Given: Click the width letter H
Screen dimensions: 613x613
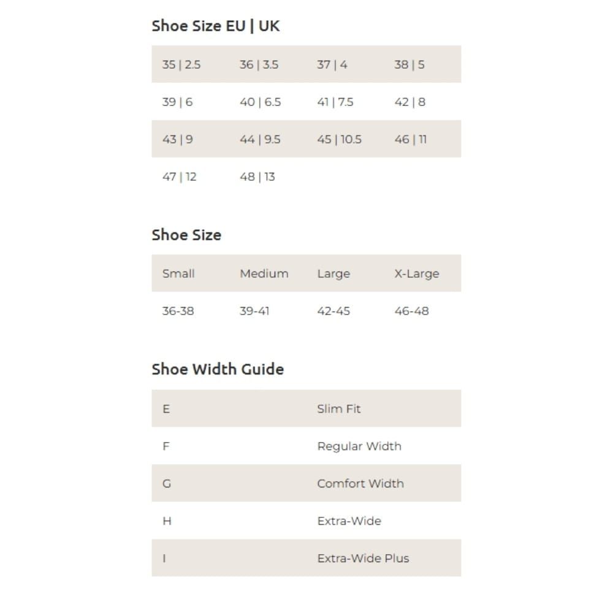Looking at the screenshot, I should [167, 521].
